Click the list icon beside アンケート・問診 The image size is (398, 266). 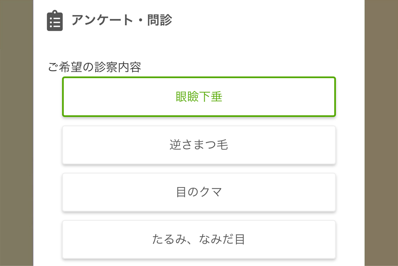coord(55,21)
